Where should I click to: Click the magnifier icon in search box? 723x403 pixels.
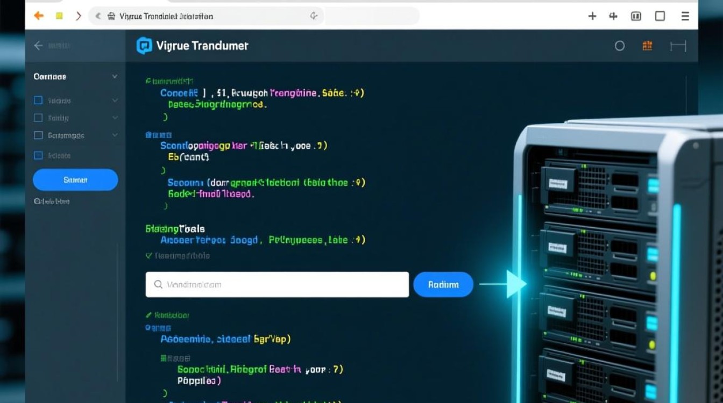coord(158,285)
